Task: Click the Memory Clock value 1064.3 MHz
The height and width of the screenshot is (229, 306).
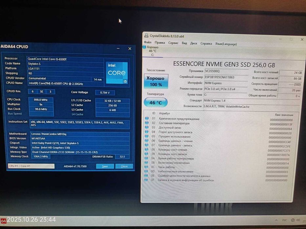Action: click(x=41, y=156)
